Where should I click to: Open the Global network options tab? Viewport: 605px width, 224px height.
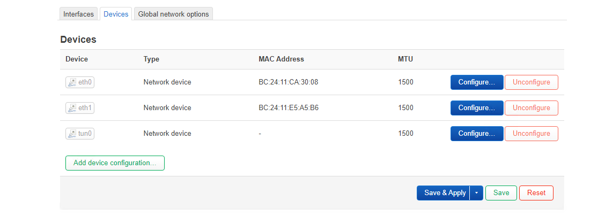point(173,14)
